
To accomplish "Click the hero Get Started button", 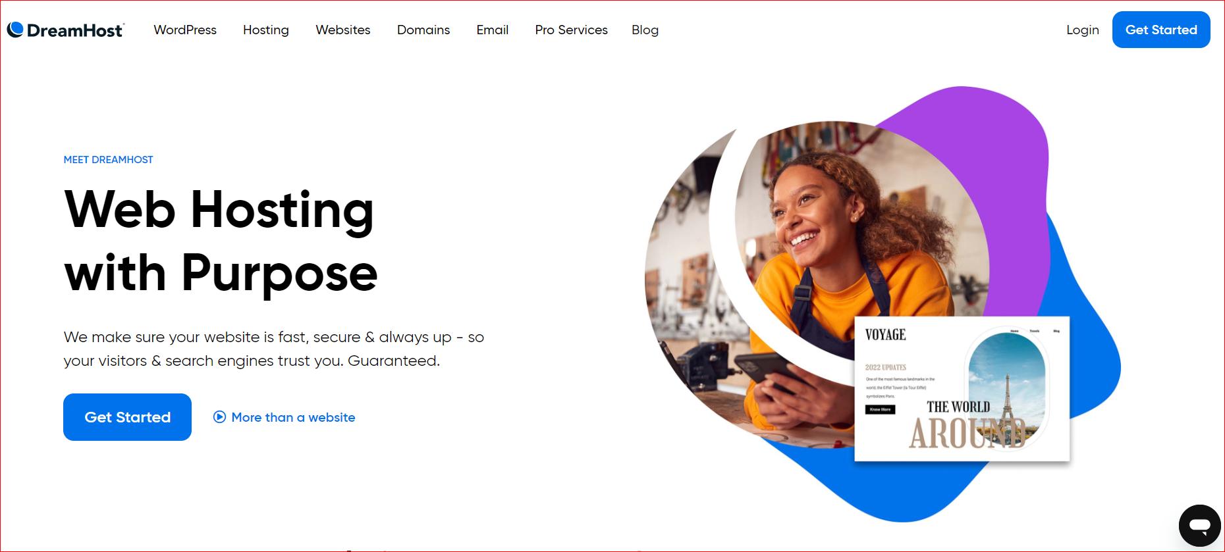I will pos(127,417).
